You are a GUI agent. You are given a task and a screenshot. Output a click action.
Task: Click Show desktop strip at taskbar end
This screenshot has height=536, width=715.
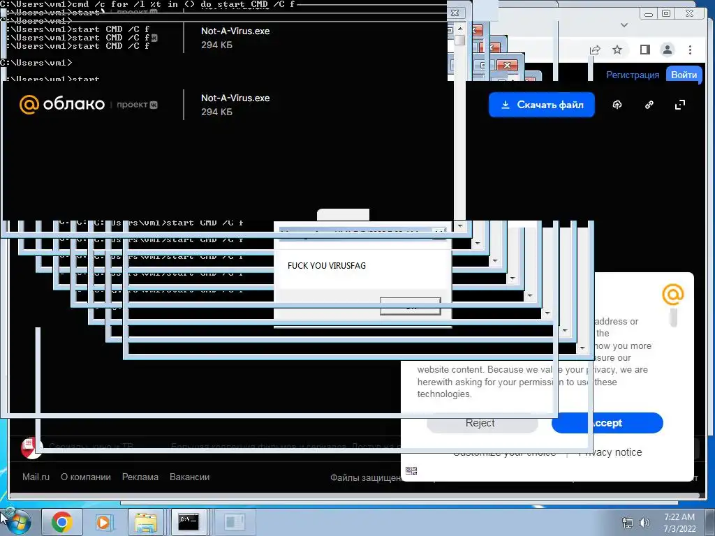[711, 522]
